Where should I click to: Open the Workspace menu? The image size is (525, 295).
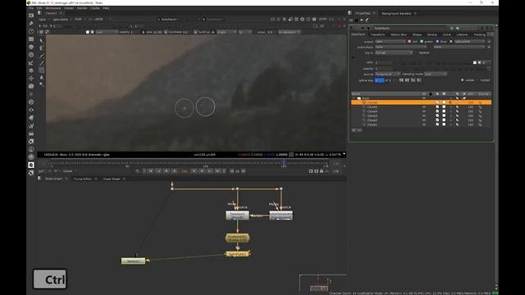pos(52,8)
